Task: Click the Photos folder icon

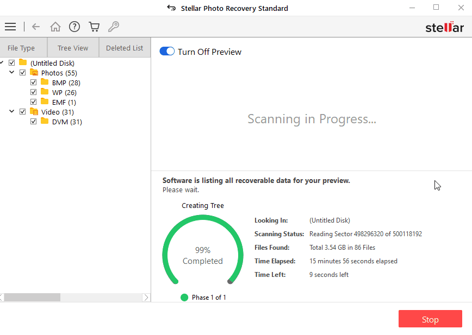Action: point(34,72)
